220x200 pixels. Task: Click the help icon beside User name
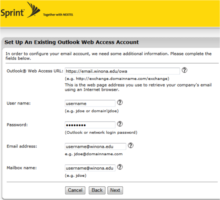(x=120, y=103)
